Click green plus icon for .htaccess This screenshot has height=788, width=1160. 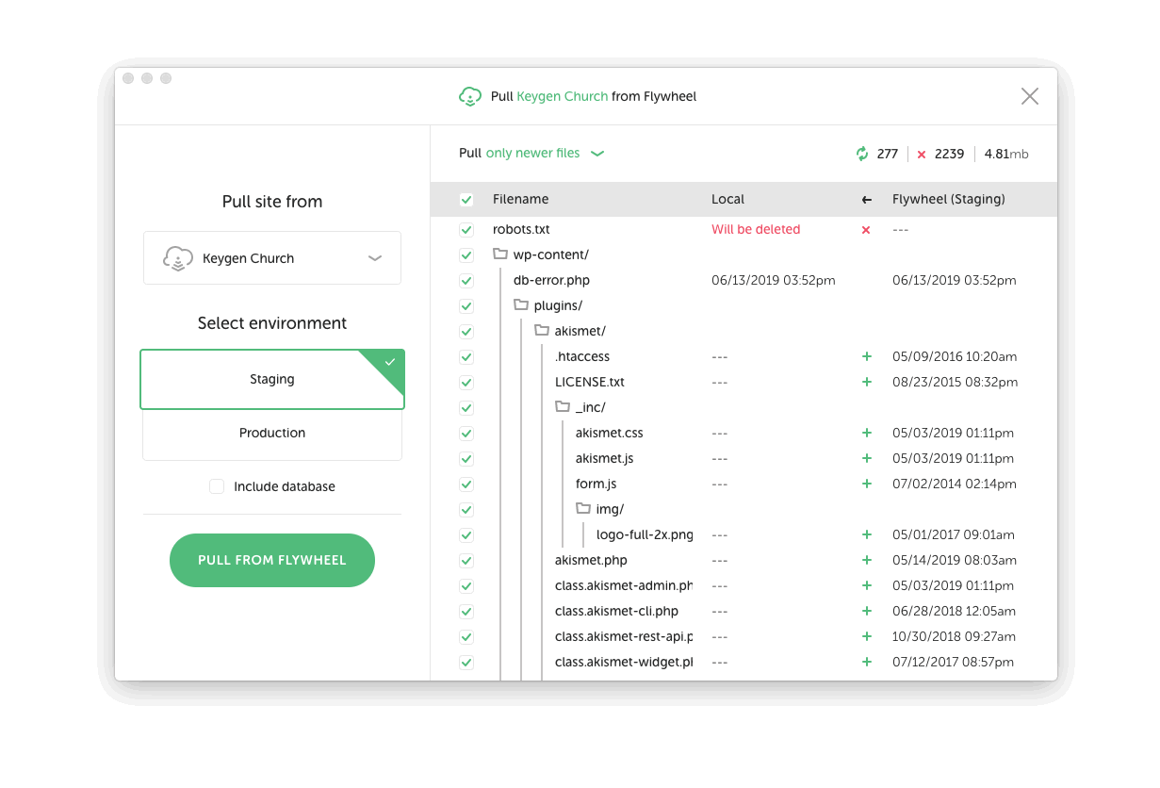tap(867, 357)
